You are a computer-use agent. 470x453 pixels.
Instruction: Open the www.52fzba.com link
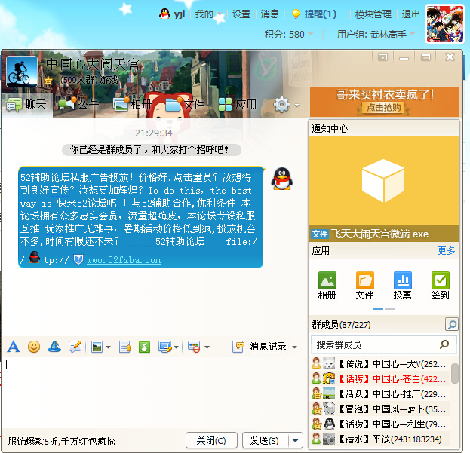tap(124, 260)
